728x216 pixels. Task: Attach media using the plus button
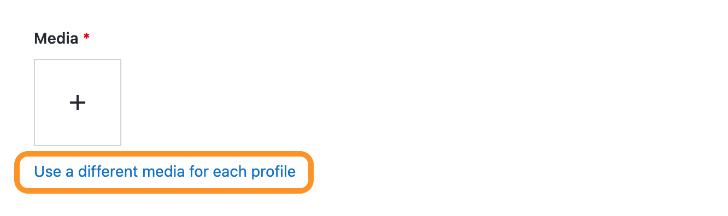point(78,103)
